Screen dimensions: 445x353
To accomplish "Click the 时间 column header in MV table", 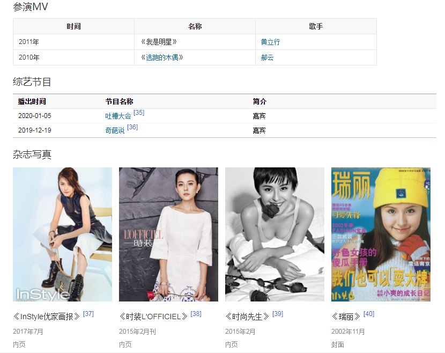I will pos(74,26).
